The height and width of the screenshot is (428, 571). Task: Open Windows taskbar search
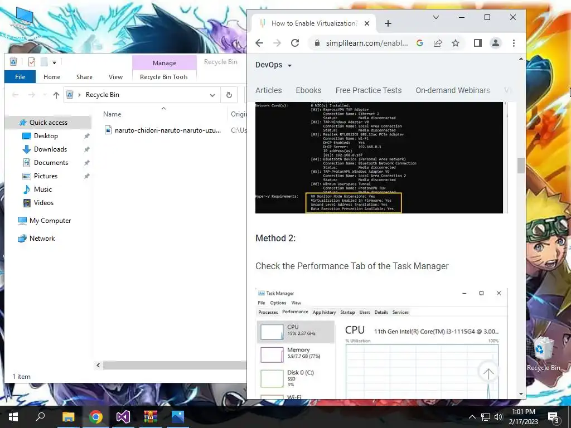[x=40, y=417]
